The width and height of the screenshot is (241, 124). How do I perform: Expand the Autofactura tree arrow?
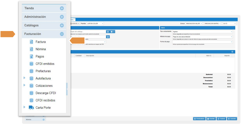click(24, 78)
